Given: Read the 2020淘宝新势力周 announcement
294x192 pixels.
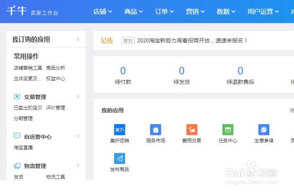Looking at the screenshot, I should point(192,40).
